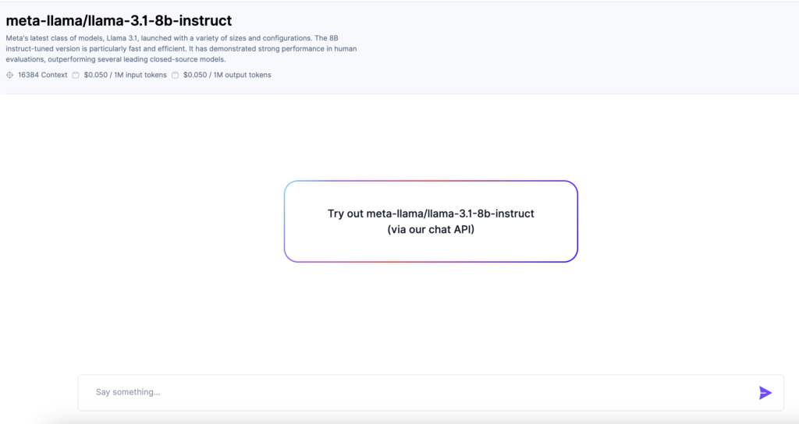The width and height of the screenshot is (799, 424).
Task: Click the icon before output token price
Action: click(x=176, y=76)
